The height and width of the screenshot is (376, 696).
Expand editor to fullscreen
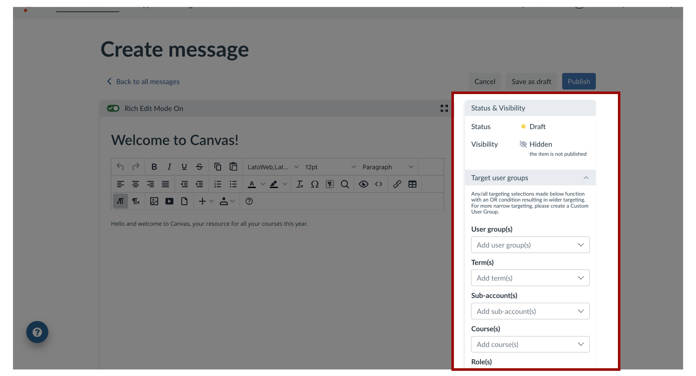point(444,108)
